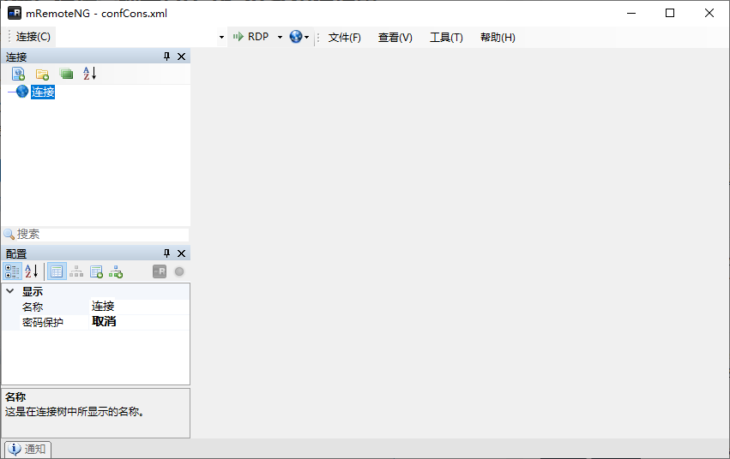The width and height of the screenshot is (730, 459).
Task: Open the 通知 notifications tab
Action: [x=28, y=450]
